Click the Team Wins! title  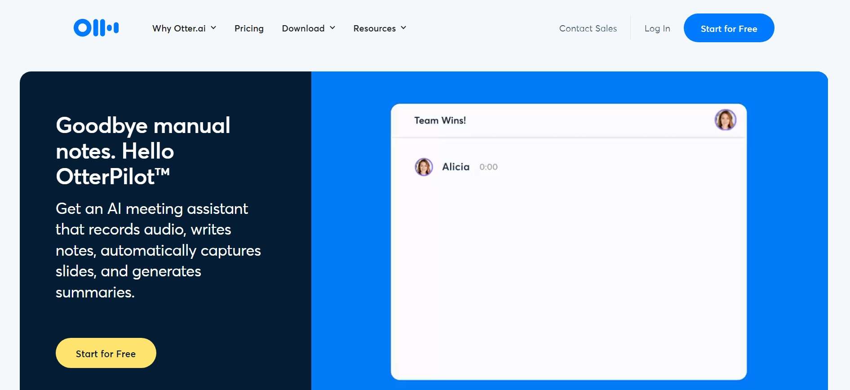(x=440, y=120)
